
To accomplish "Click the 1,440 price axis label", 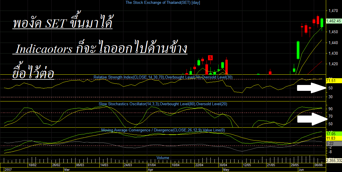I will 333,43.
